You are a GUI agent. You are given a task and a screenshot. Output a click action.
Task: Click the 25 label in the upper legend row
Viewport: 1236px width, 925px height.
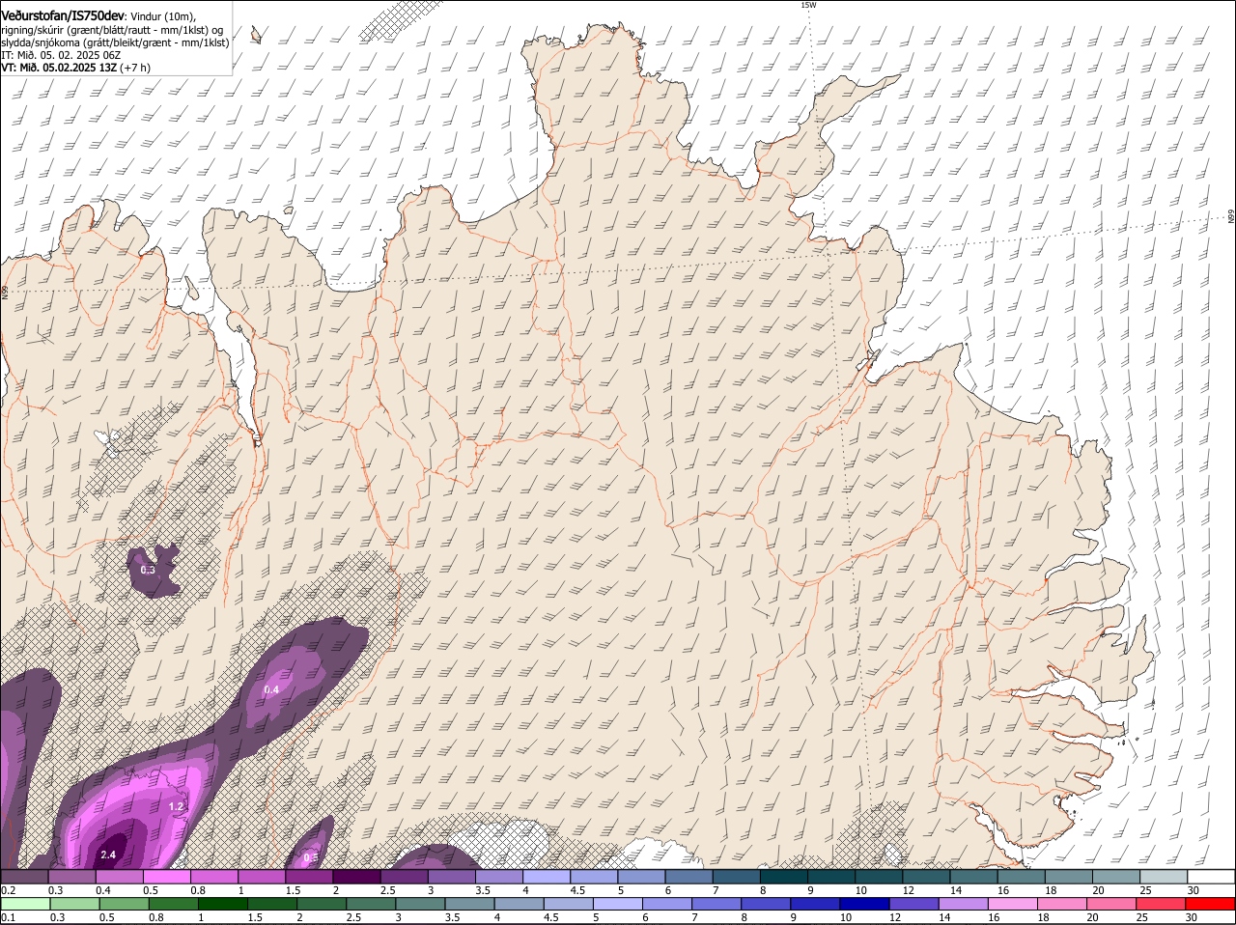tap(1146, 889)
